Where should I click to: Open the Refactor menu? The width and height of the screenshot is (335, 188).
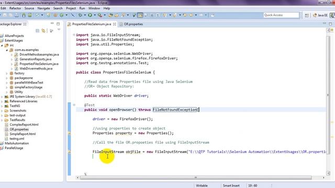coord(15,8)
